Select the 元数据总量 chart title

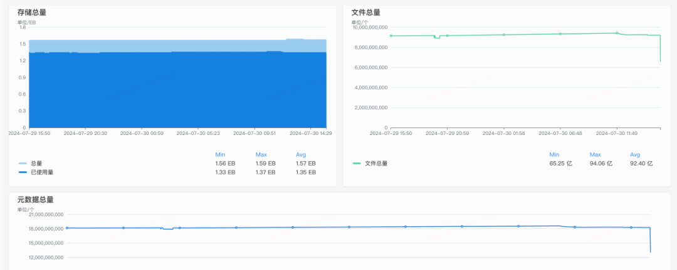coord(35,200)
